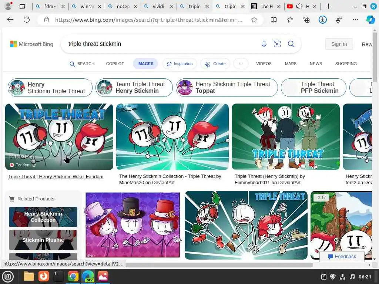Image resolution: width=379 pixels, height=284 pixels.
Task: Select 'Henry Stickmin Triple Threat' suggestion chip
Action: (x=50, y=88)
